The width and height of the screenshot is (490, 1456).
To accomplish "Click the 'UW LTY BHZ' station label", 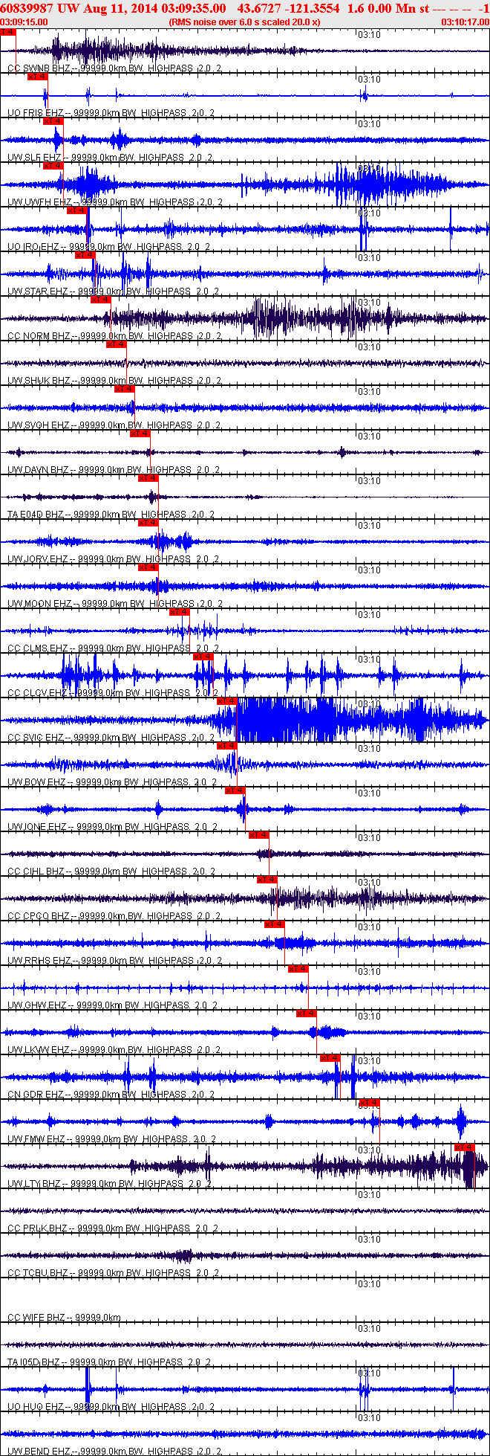I will pos(34,1184).
